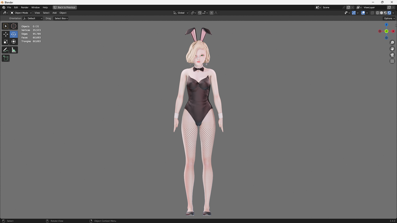Open the snapping options dropdown
Screen dimensions: 397x223
pos(205,13)
